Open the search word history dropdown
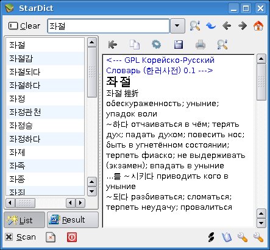Image resolution: width=270 pixels, height=250 pixels. click(x=177, y=26)
